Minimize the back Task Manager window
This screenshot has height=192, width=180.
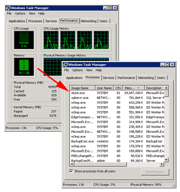(105, 8)
